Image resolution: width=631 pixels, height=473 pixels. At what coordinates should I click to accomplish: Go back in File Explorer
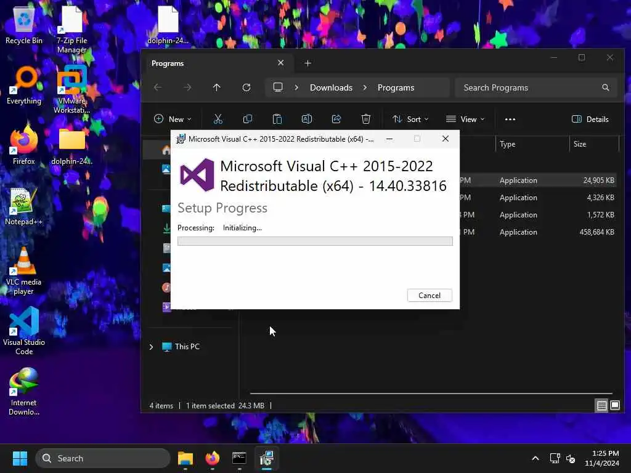tap(158, 87)
